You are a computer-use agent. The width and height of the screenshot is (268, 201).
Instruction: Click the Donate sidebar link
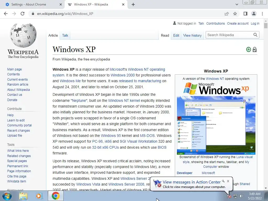coord(12,100)
